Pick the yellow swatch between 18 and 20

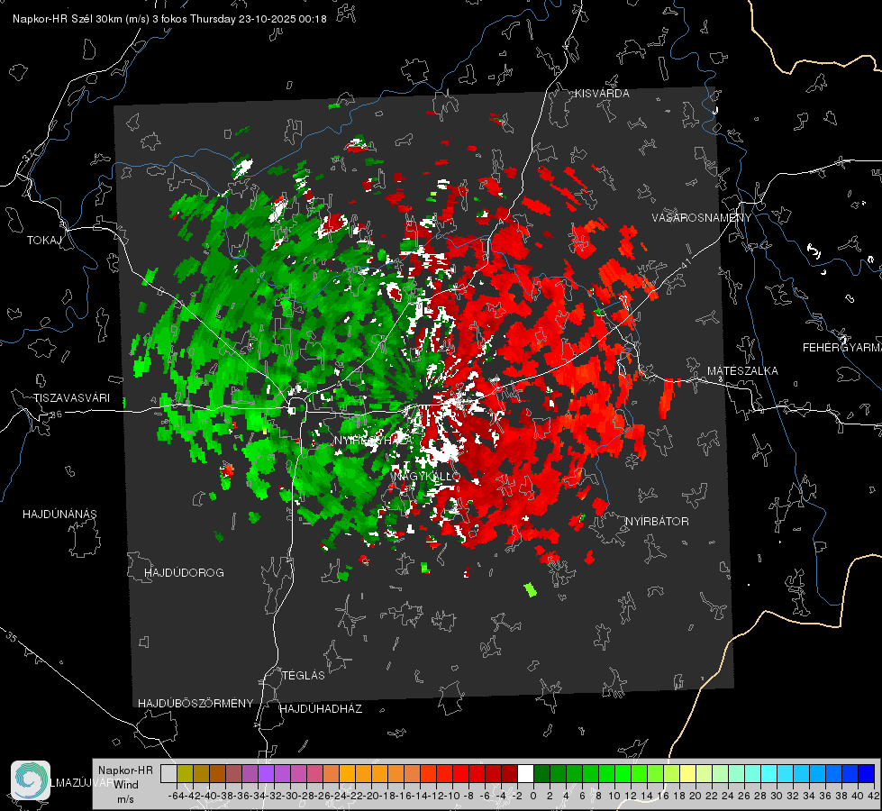click(688, 773)
